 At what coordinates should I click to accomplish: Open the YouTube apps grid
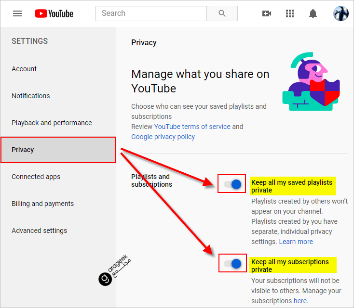click(x=290, y=13)
